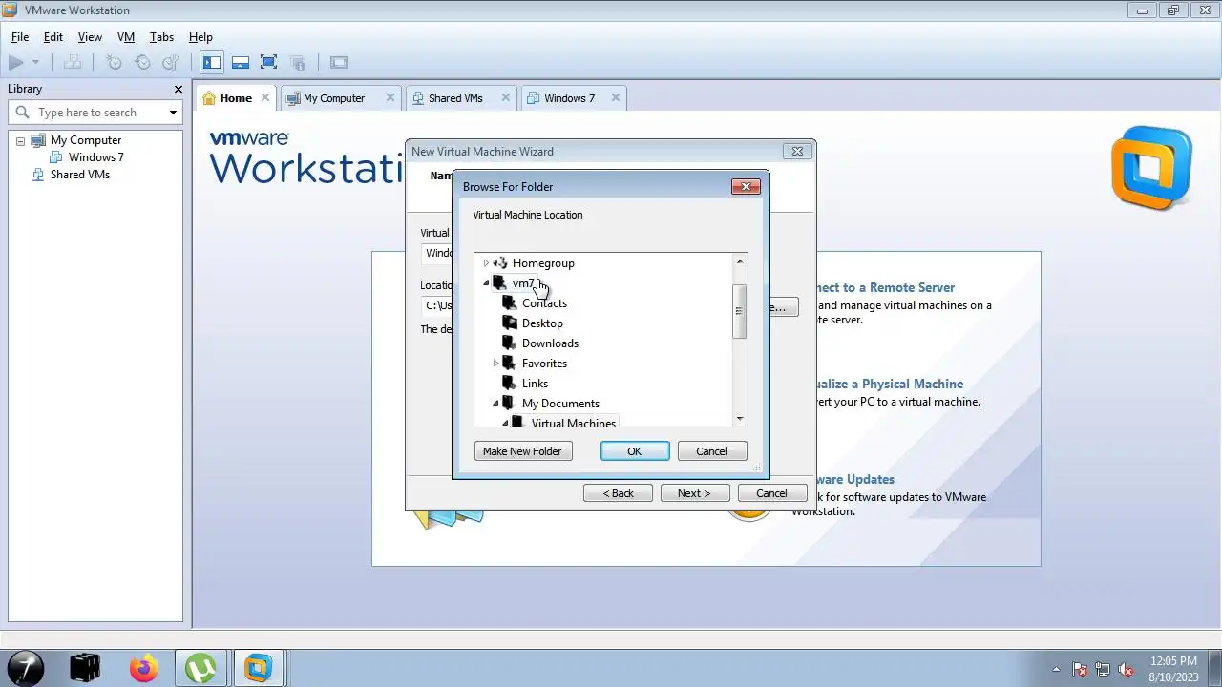Open the Tabs menu
The height and width of the screenshot is (687, 1222).
162,37
